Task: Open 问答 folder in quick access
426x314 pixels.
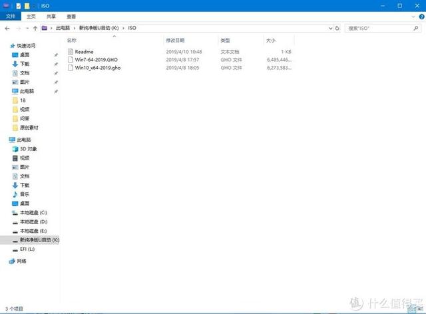Action: pos(25,118)
